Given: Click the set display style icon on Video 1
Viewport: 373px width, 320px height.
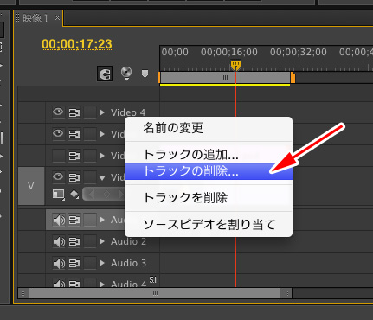Looking at the screenshot, I should point(59,195).
